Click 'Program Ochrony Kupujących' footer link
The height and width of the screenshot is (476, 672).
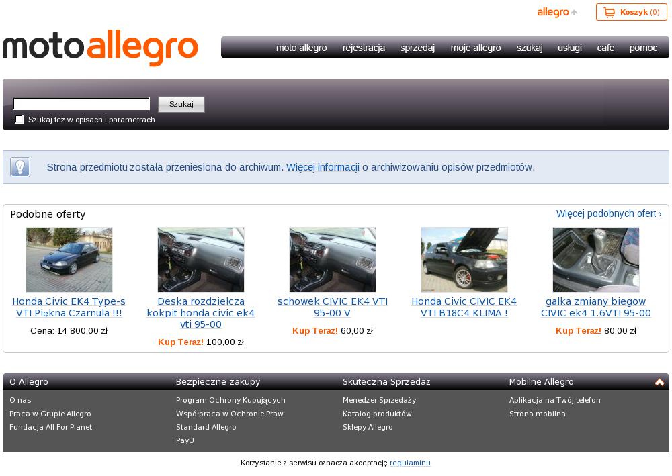(230, 400)
